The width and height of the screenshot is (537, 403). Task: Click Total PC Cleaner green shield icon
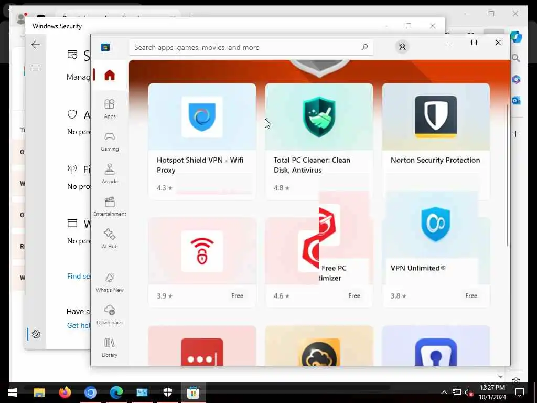click(x=319, y=117)
